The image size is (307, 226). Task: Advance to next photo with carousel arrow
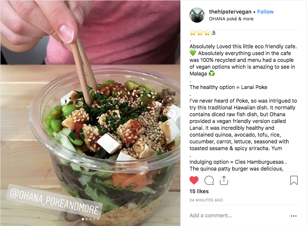(171, 113)
